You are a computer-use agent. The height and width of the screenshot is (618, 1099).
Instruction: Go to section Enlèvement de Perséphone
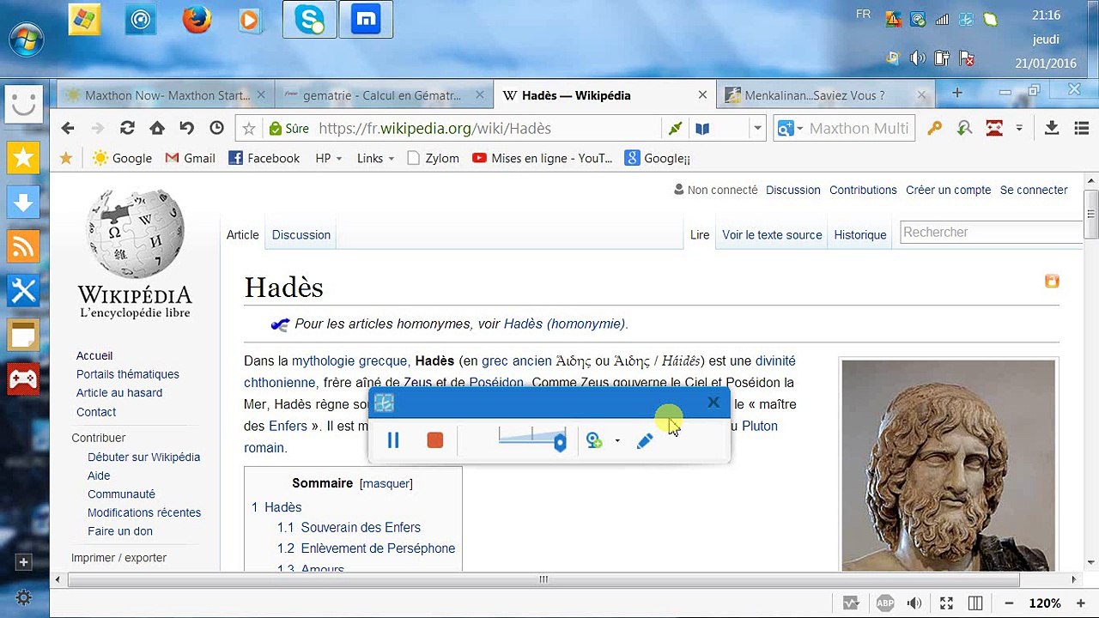(x=378, y=548)
